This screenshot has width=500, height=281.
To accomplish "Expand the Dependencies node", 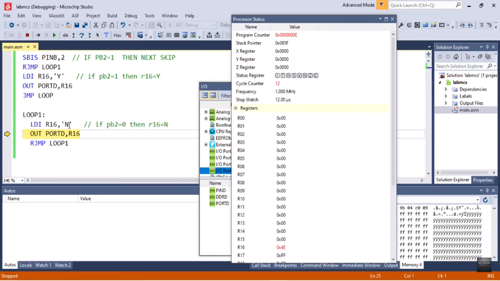I will [x=446, y=89].
